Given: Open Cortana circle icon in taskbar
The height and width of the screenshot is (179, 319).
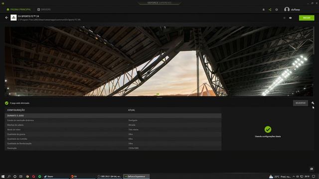Looking at the screenshot, I should tap(15, 177).
